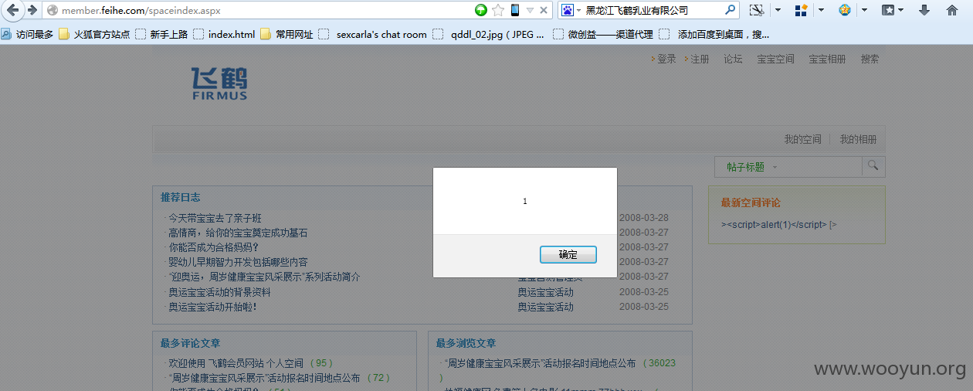Open the 宝宝相册 link
The width and height of the screenshot is (973, 391).
point(827,59)
